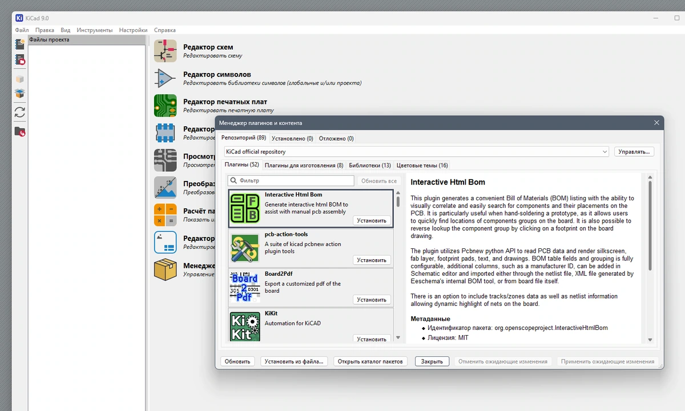The image size is (685, 411).
Task: Click the KiKit plugin title text
Action: (x=271, y=313)
